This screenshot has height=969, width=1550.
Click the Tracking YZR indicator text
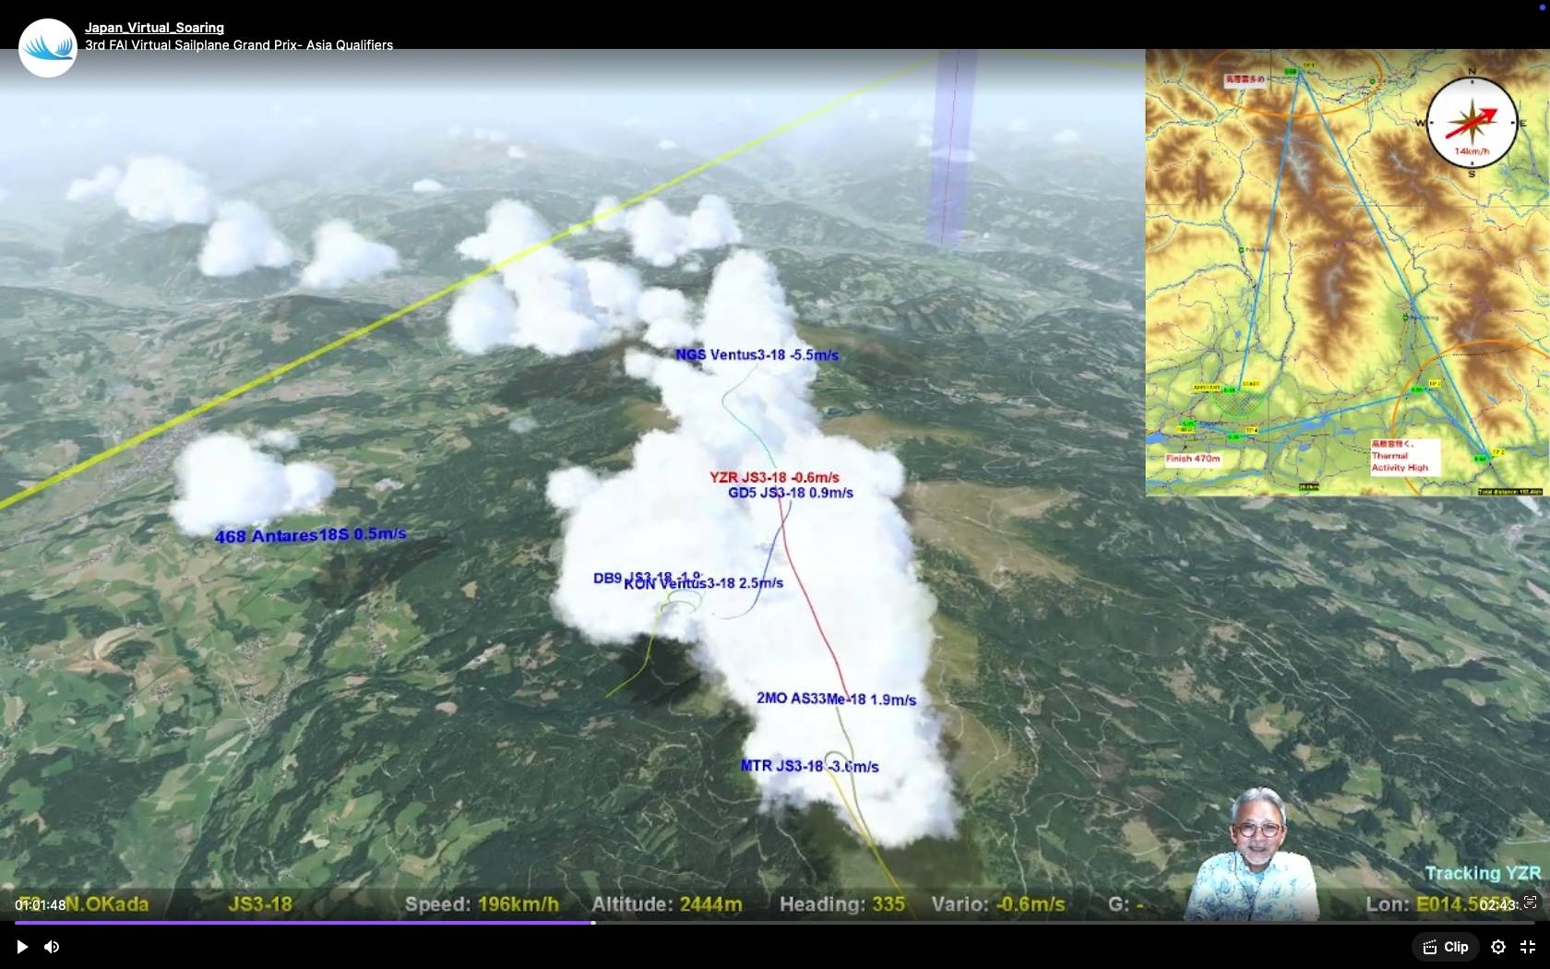pos(1482,873)
